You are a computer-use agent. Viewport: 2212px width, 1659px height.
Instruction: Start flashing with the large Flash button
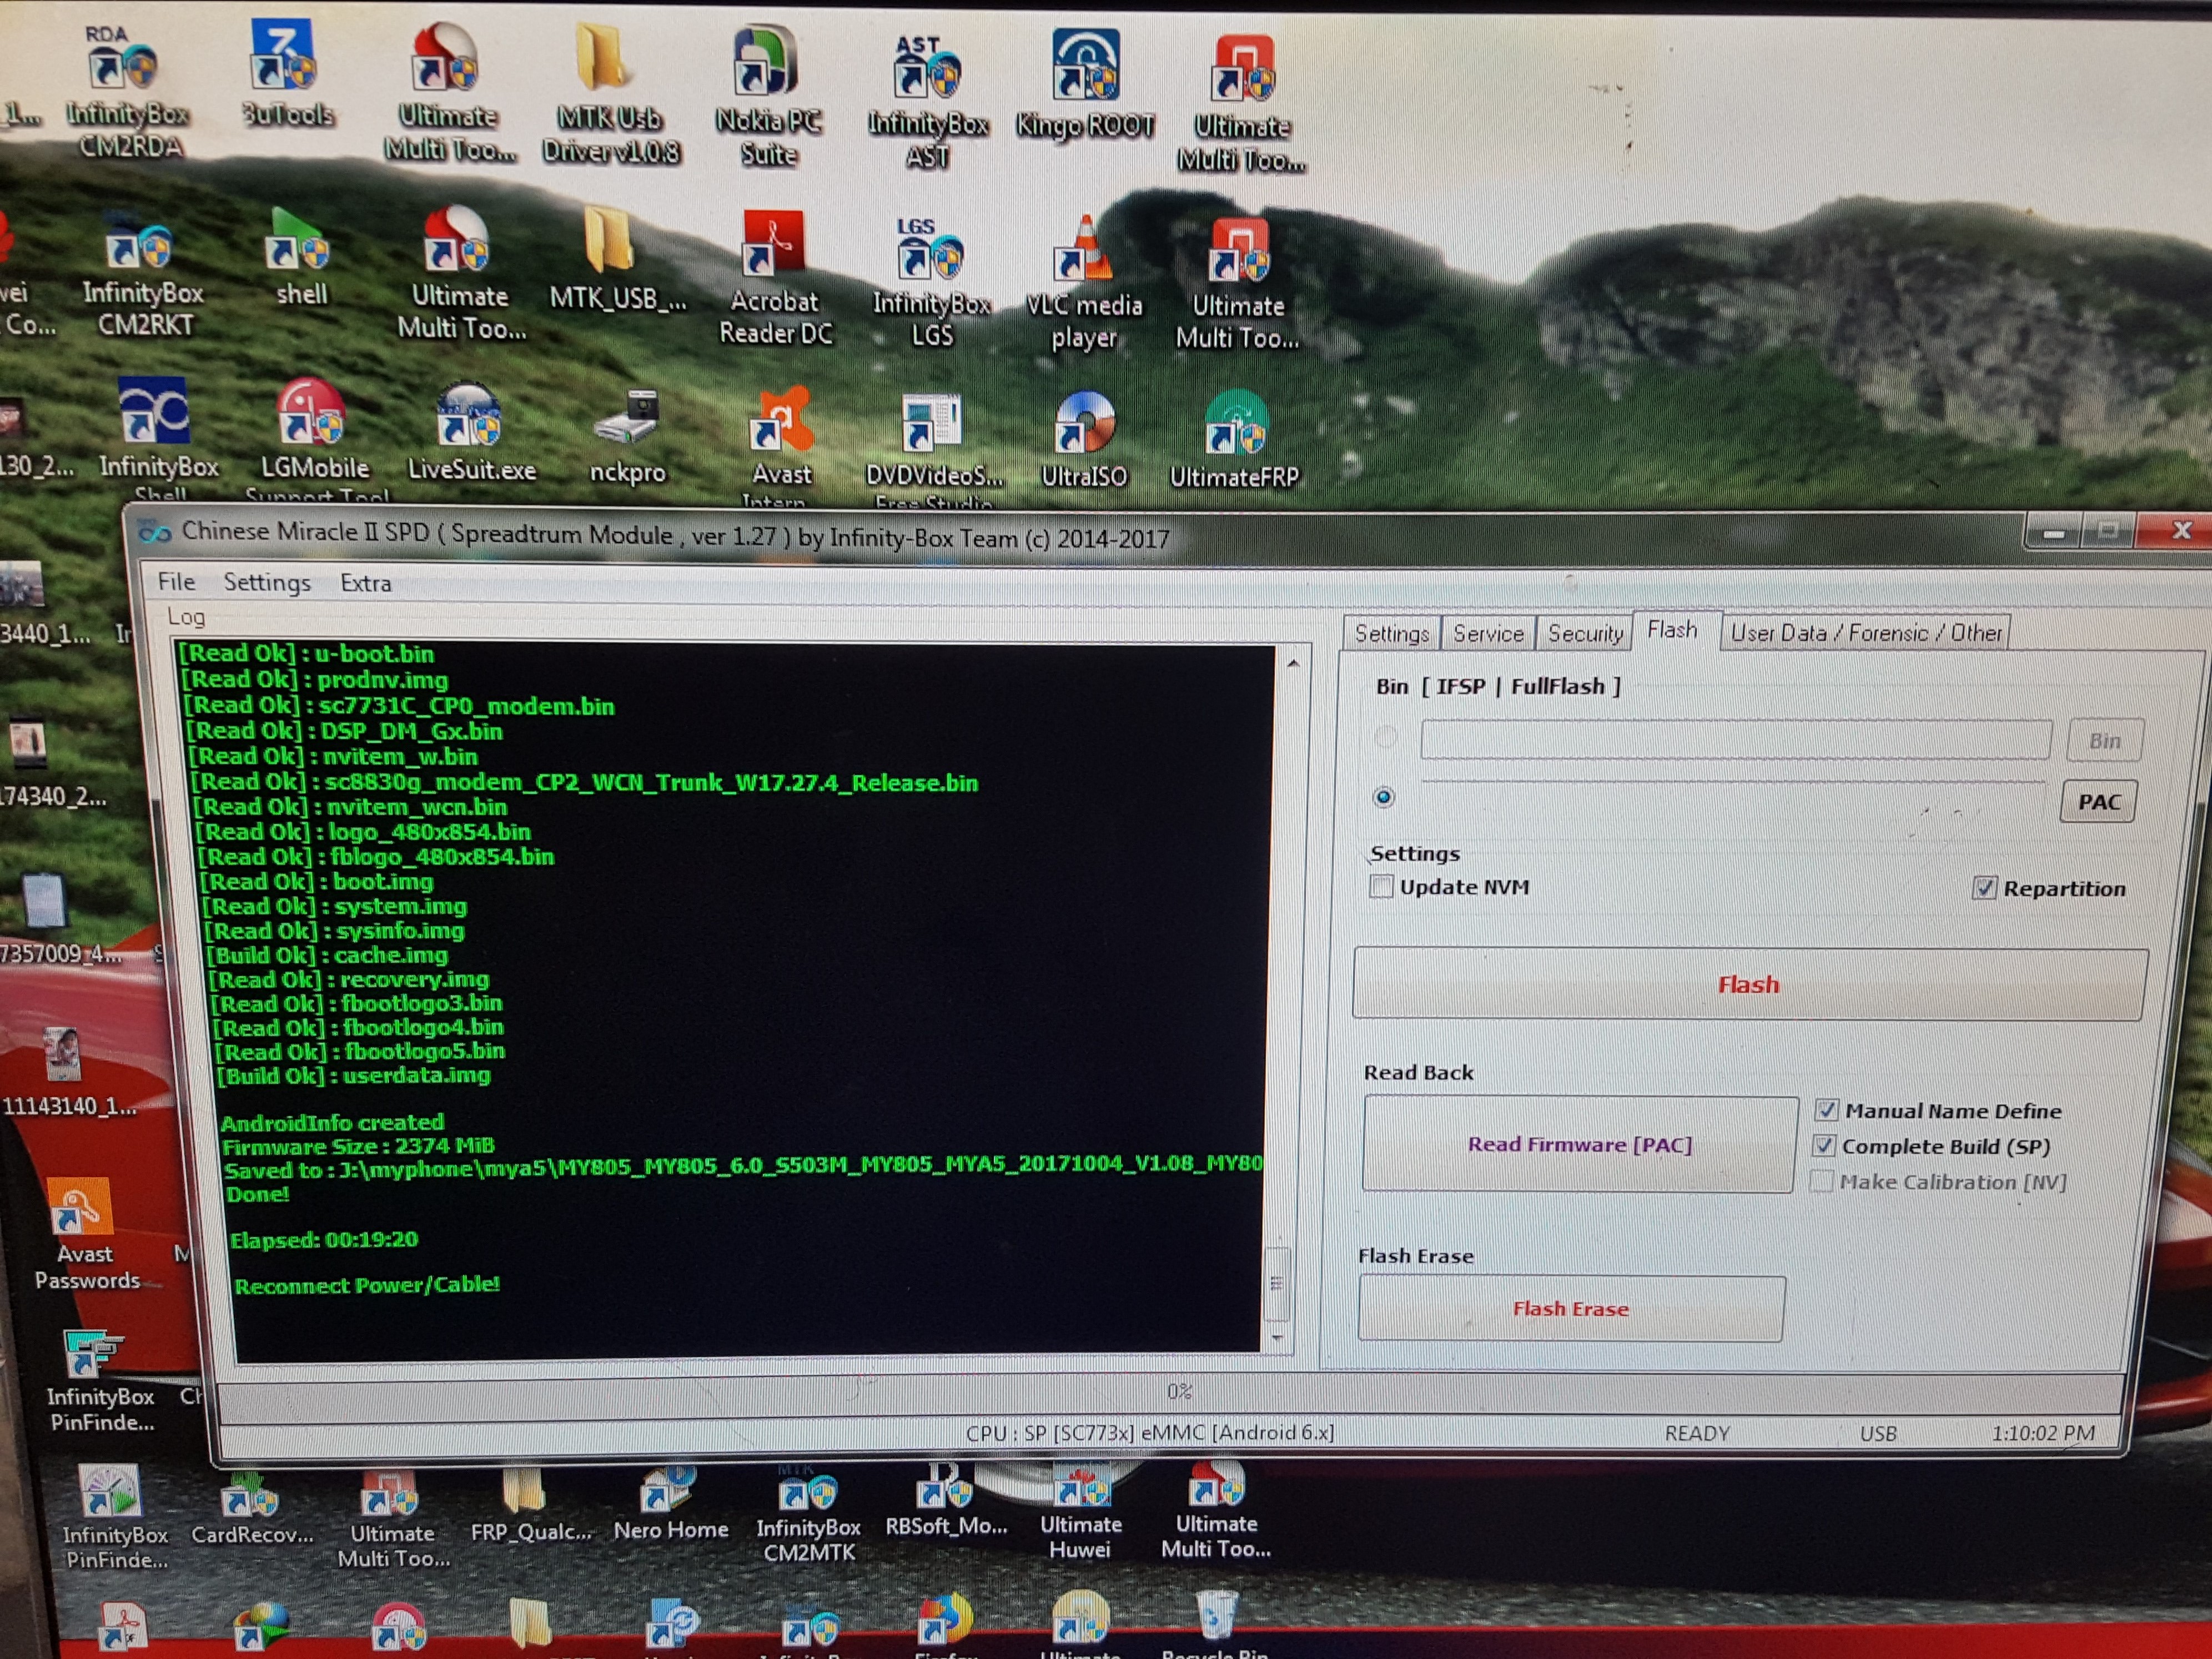pos(1749,985)
